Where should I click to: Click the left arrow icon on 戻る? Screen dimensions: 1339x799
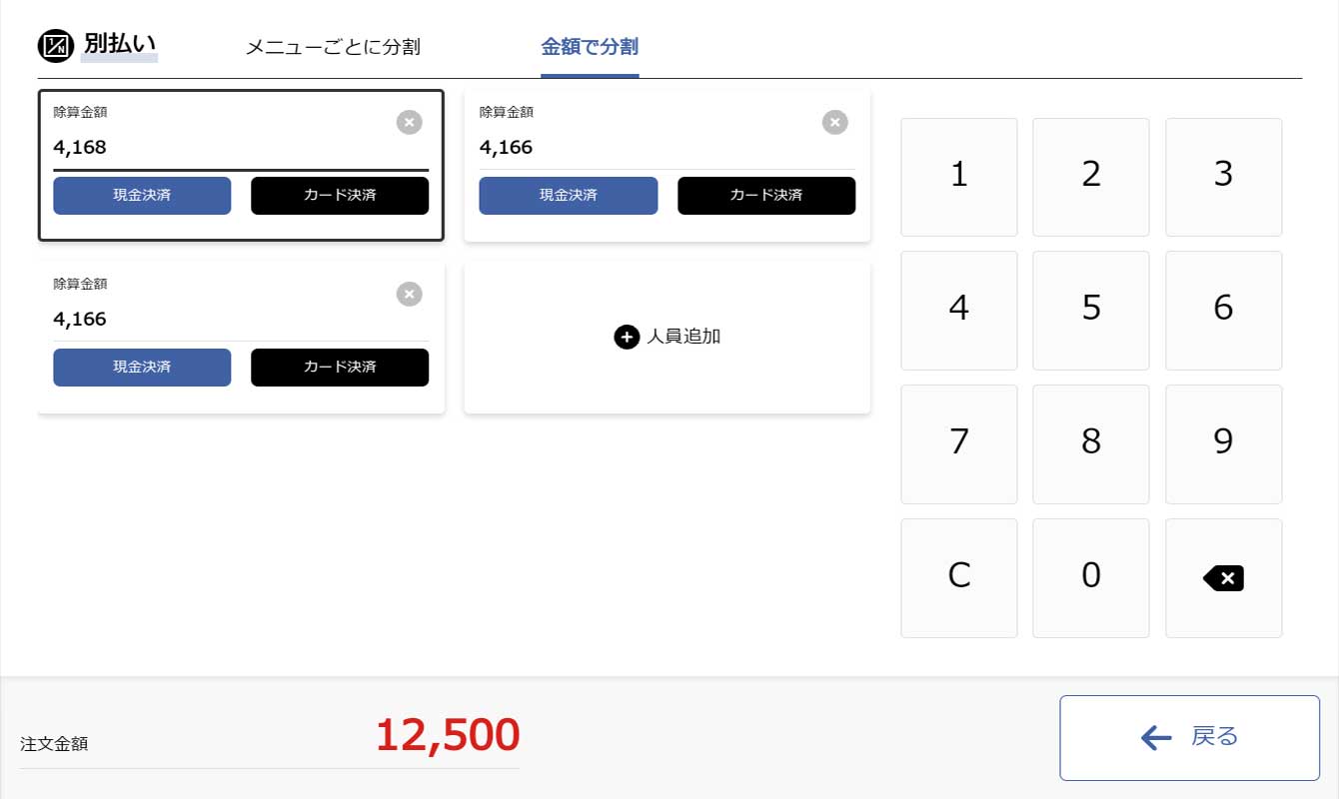pos(1156,737)
